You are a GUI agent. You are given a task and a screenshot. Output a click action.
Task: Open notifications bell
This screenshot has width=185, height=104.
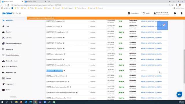click(x=182, y=13)
